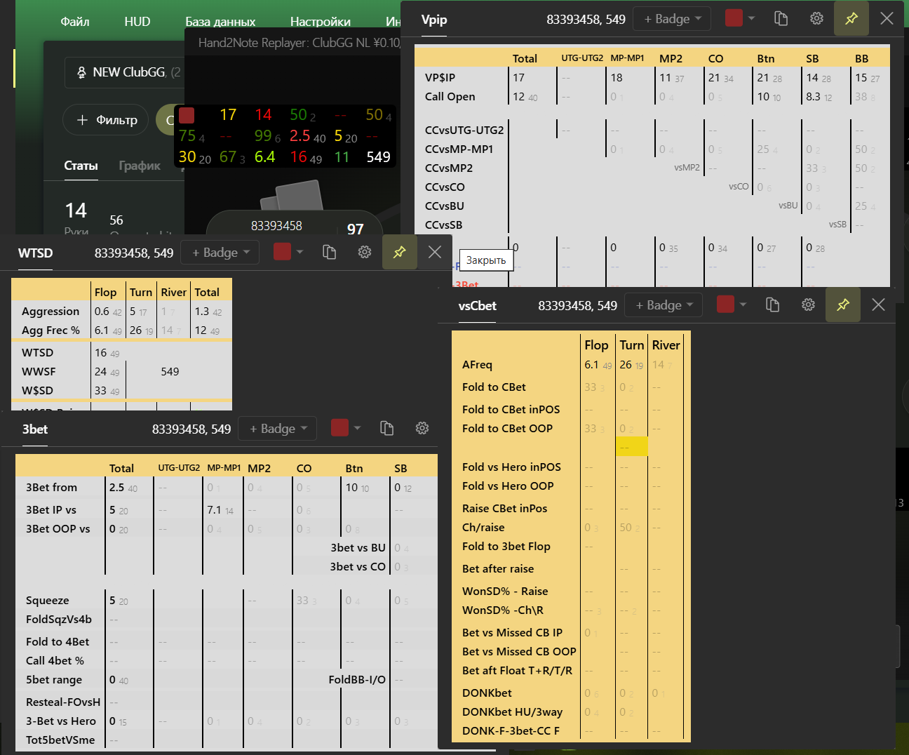The image size is (909, 755).
Task: Expand color arrow next to vsCbet swatch
Action: pos(743,305)
